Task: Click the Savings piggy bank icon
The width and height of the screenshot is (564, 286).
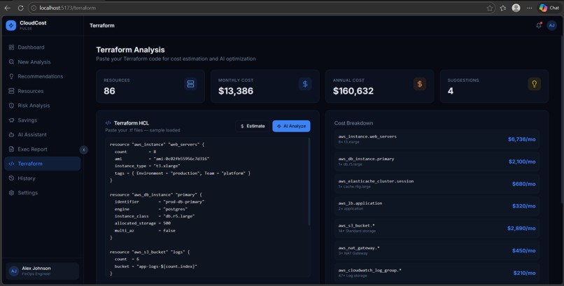Action: pyautogui.click(x=11, y=120)
